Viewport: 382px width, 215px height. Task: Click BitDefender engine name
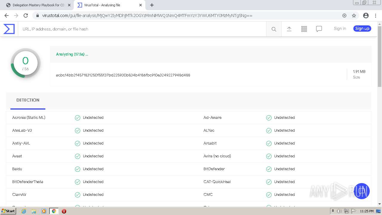(x=214, y=169)
